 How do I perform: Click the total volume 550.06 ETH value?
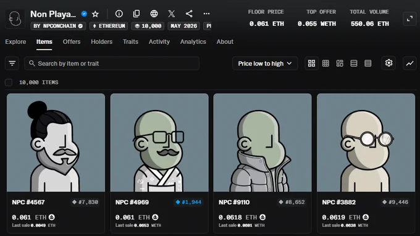point(369,24)
